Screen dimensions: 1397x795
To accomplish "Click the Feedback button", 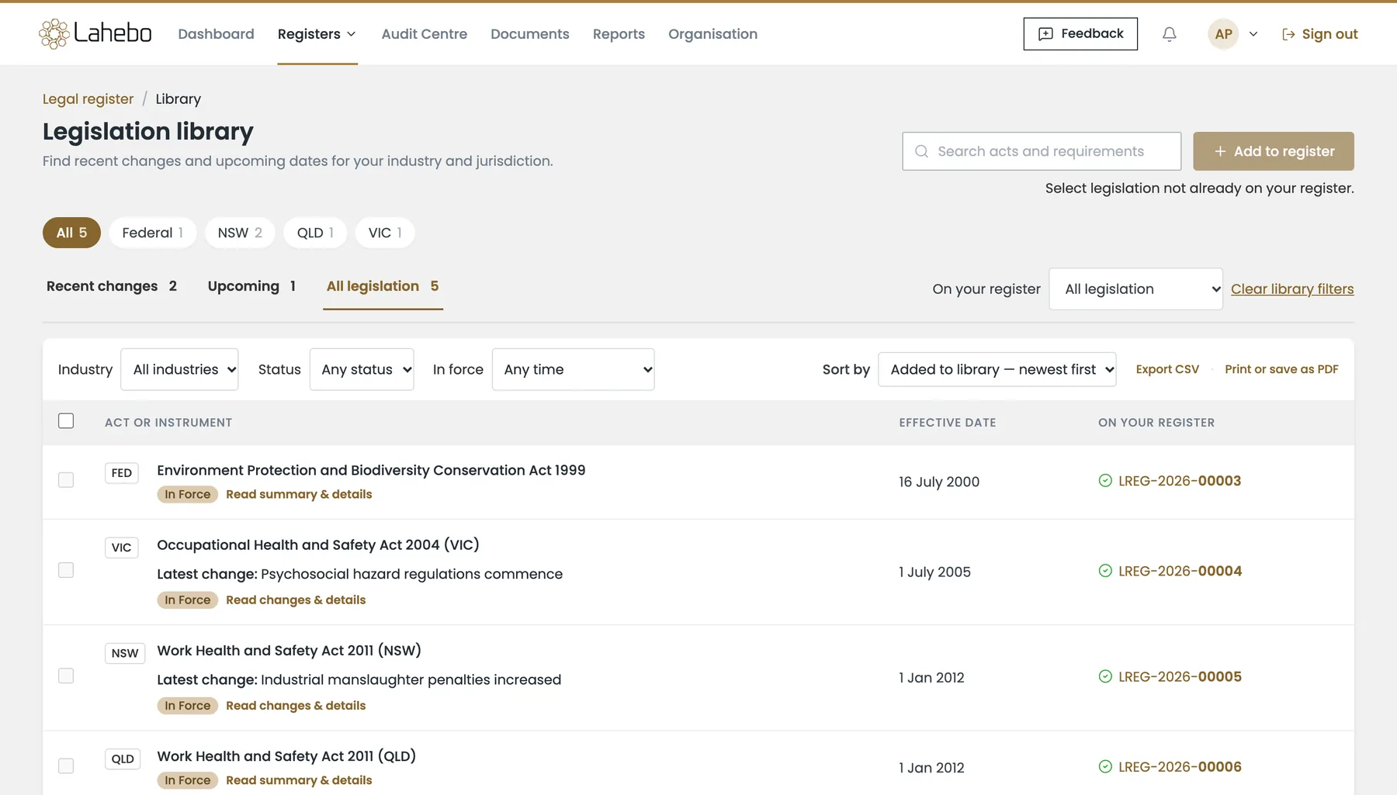I will coord(1080,34).
